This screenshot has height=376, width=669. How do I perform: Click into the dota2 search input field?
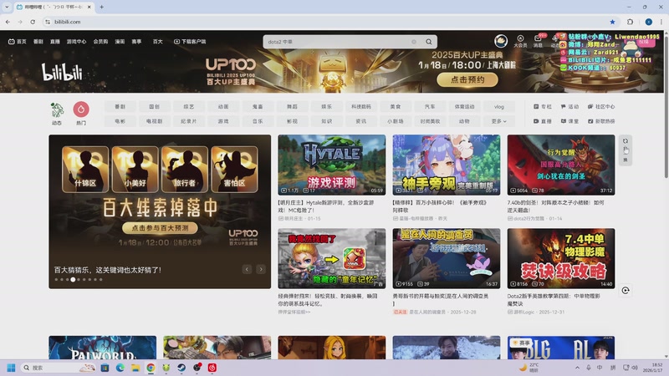tap(337, 42)
